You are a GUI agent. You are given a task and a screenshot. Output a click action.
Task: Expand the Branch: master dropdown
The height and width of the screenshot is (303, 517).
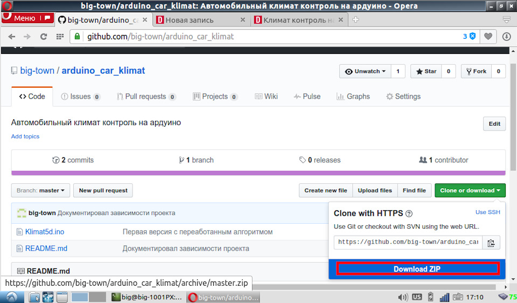click(x=40, y=190)
